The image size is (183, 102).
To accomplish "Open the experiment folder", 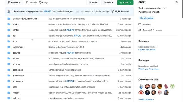I will click(18, 47).
